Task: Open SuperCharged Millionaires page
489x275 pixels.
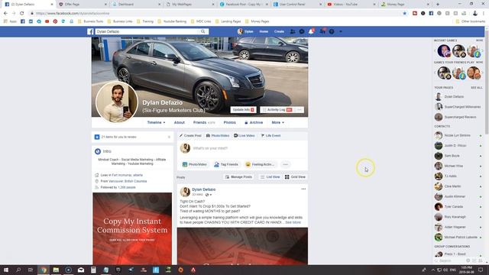Action: click(x=458, y=107)
